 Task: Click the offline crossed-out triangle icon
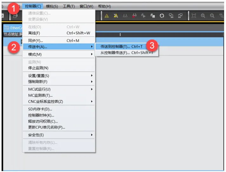[x=116, y=16]
